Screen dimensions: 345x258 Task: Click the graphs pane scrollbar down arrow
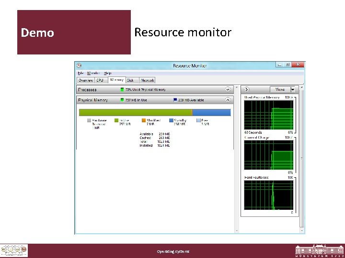[x=302, y=231]
